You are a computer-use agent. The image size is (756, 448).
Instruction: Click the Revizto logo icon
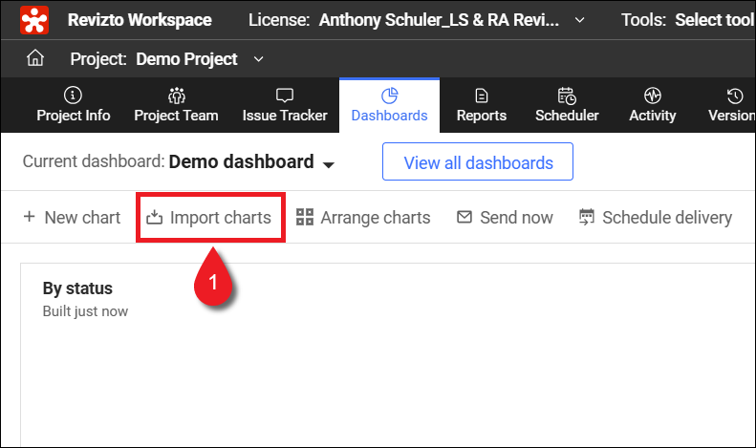point(35,20)
